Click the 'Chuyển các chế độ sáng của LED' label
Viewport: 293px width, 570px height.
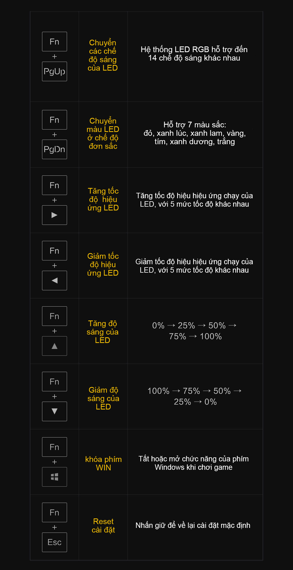point(103,55)
